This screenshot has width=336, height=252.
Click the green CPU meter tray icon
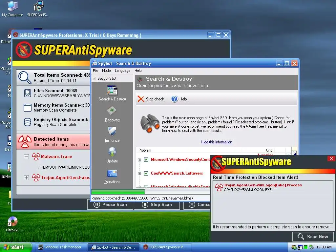(x=306, y=247)
